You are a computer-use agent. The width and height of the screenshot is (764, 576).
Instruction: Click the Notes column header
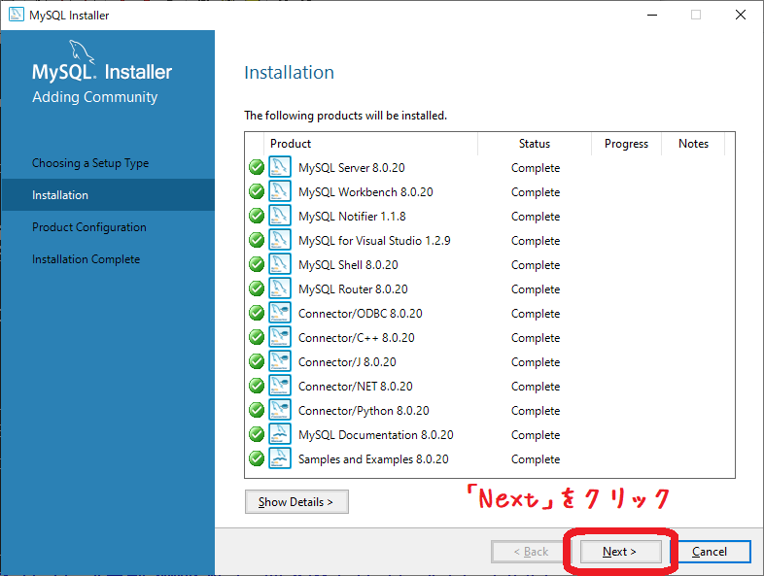click(x=693, y=144)
